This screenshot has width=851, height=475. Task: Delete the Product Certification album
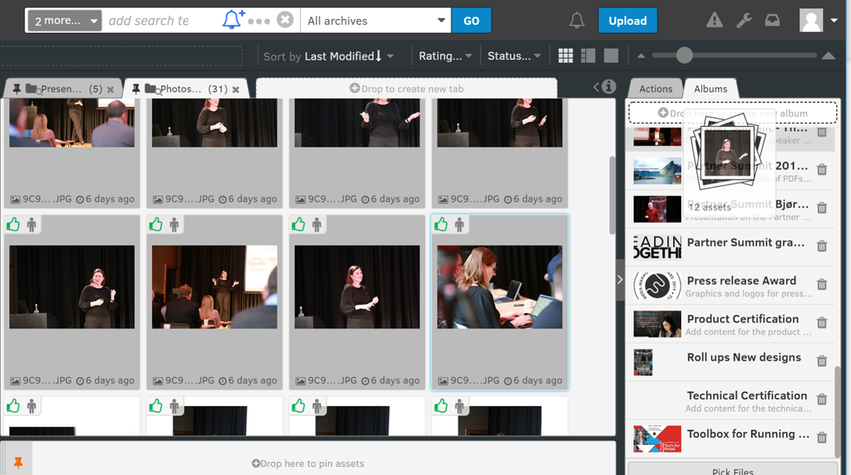click(x=822, y=323)
